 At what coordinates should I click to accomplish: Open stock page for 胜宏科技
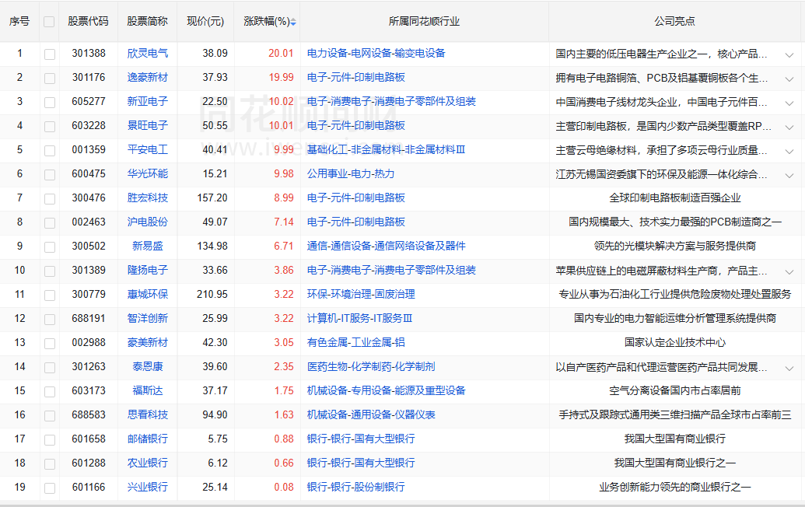pos(147,198)
